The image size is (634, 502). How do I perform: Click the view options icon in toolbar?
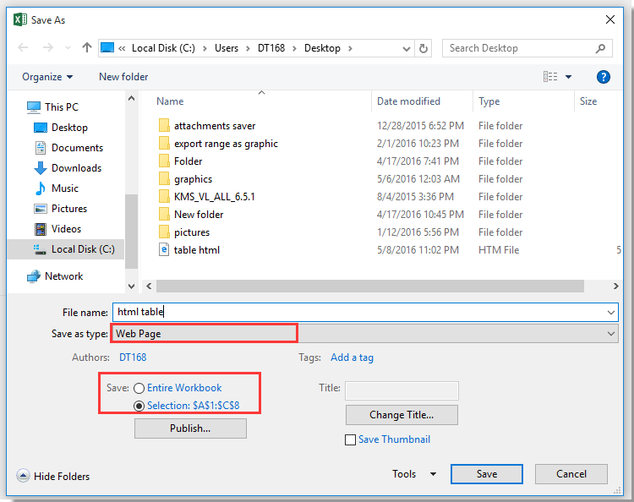pyautogui.click(x=551, y=77)
